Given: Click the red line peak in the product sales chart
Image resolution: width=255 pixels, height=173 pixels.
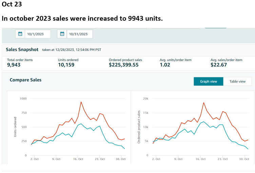Looking at the screenshot, I should point(204,102).
